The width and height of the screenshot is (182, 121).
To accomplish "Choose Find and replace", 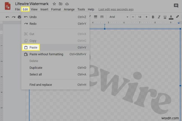I will coord(55,85).
